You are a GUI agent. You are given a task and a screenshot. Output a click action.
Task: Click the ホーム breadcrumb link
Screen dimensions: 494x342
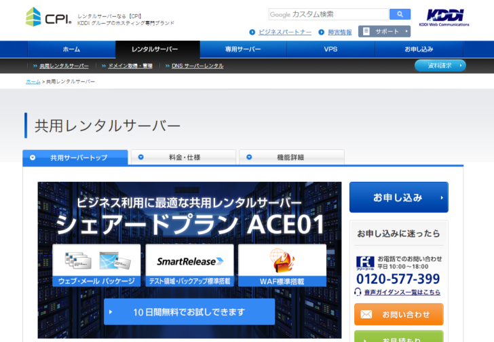33,81
